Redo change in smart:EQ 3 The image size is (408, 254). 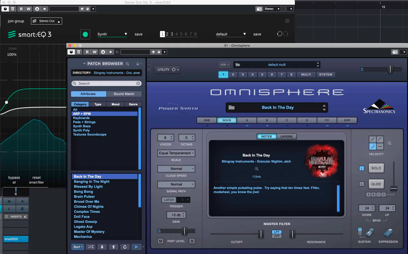click(286, 34)
